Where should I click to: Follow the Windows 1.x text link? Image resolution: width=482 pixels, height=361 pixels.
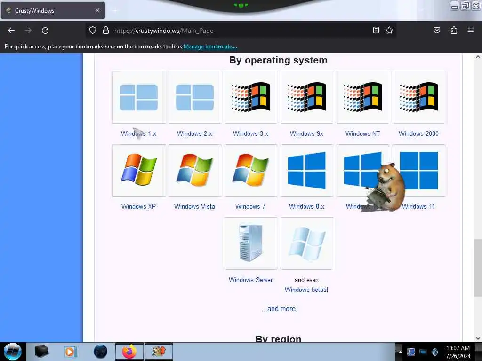139,133
